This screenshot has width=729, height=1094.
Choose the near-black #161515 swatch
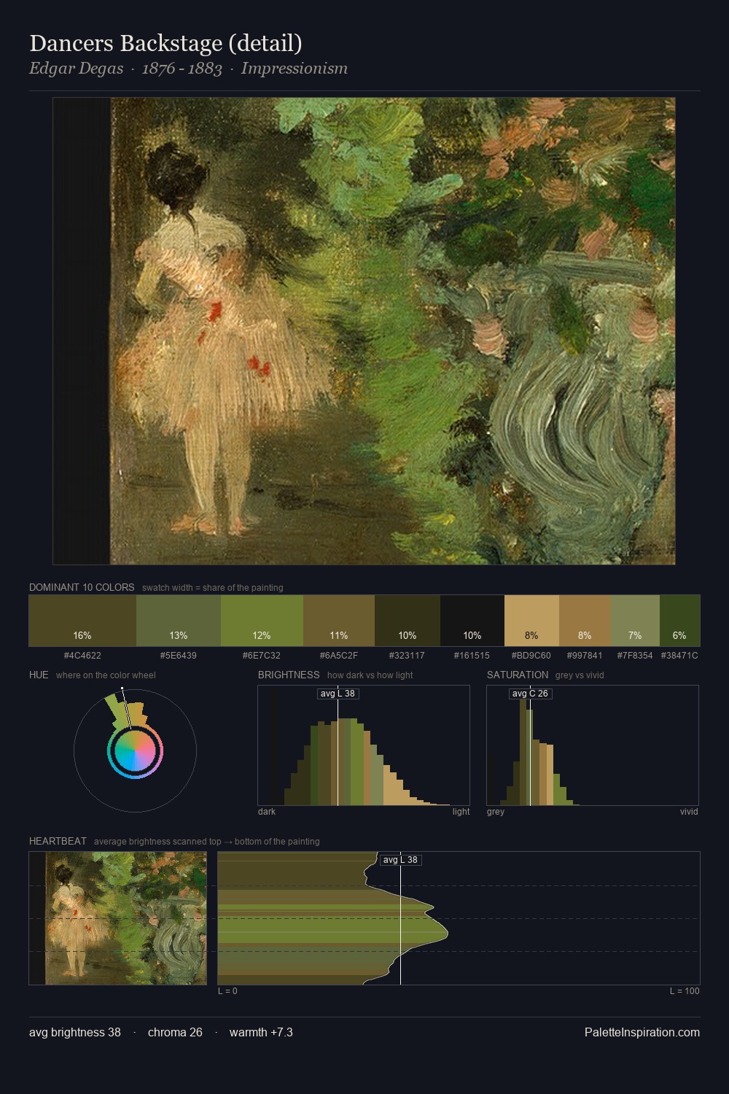click(472, 621)
